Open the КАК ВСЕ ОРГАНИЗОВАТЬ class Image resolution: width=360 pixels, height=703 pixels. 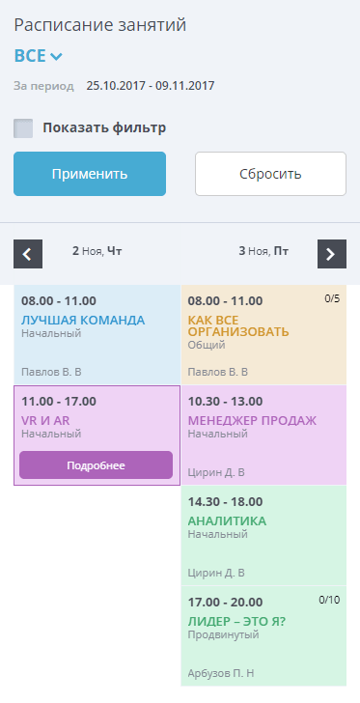(263, 334)
